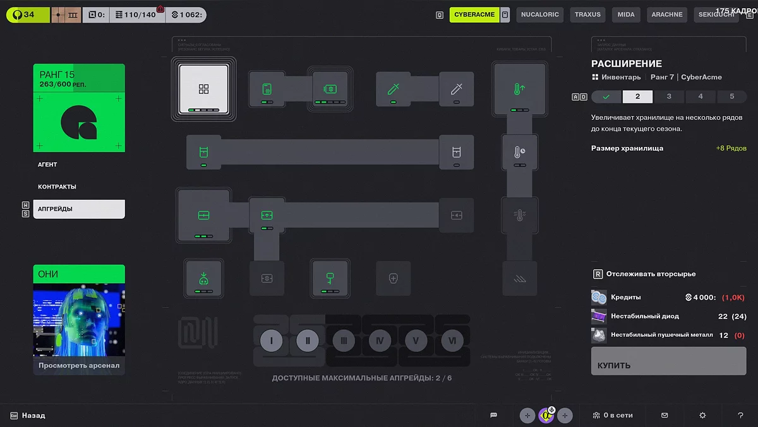Select the green signpost upgrade node
Image resolution: width=758 pixels, height=427 pixels.
point(329,278)
